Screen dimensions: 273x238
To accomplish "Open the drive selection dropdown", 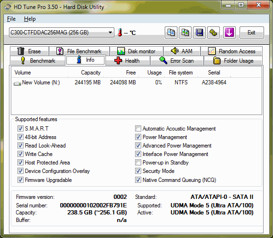I will coord(62,32).
